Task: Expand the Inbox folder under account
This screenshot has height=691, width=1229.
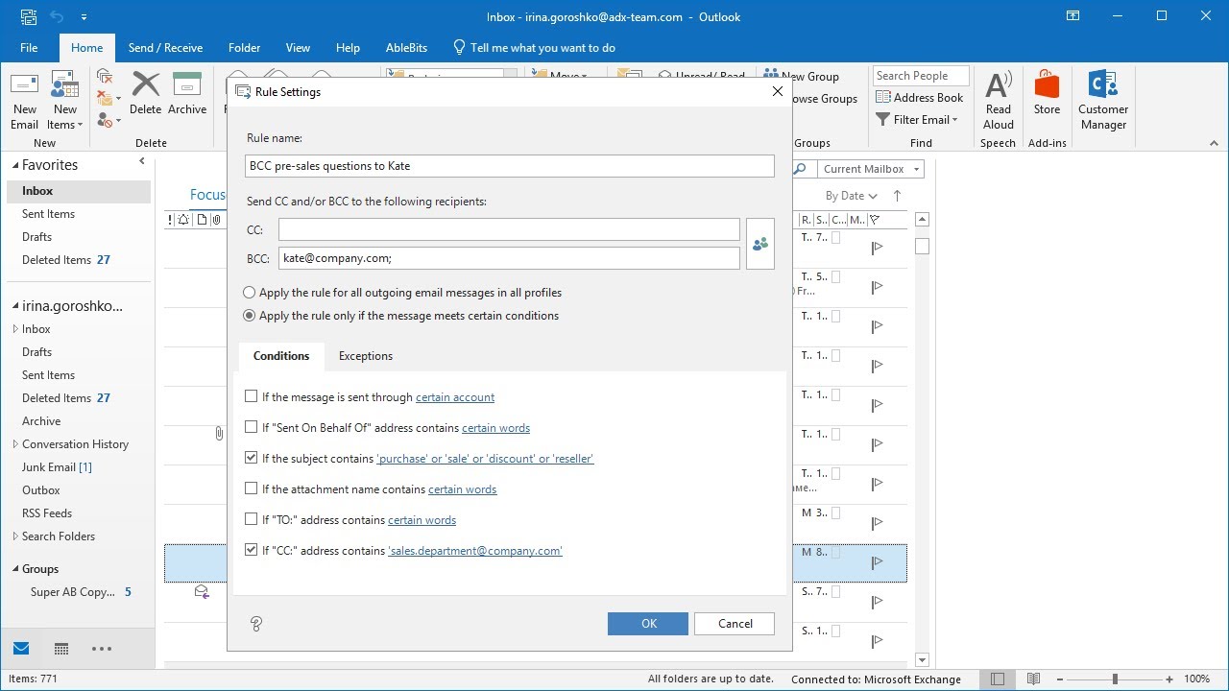Action: point(15,329)
